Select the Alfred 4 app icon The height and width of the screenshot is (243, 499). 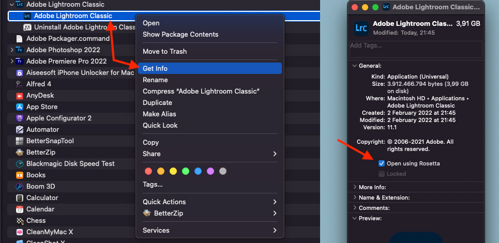(20, 84)
